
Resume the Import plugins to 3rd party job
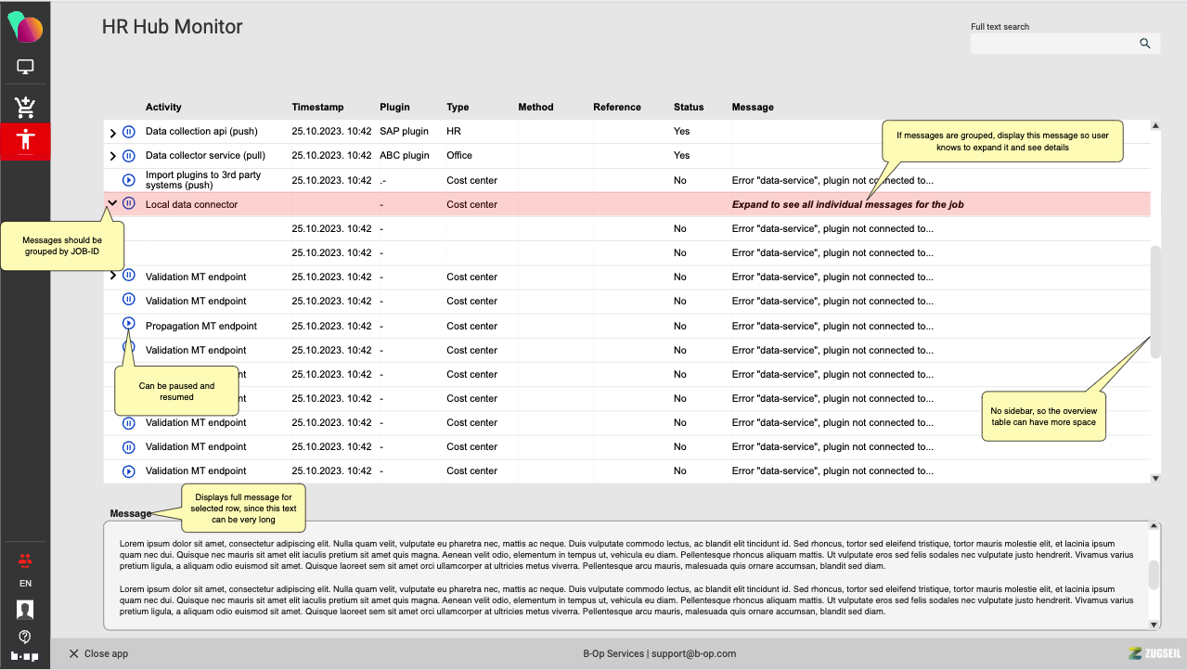[129, 180]
